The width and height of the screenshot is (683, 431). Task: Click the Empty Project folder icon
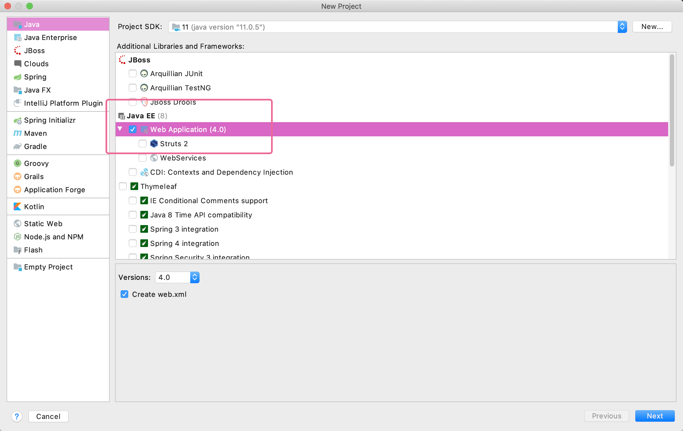click(18, 267)
